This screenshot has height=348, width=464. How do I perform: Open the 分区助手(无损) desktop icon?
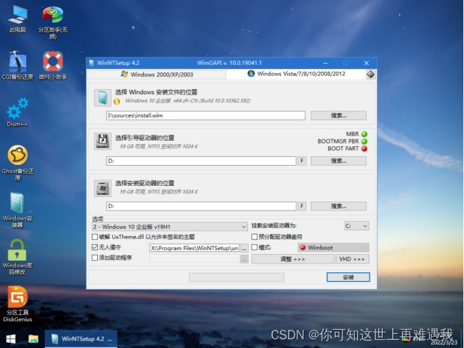(53, 23)
